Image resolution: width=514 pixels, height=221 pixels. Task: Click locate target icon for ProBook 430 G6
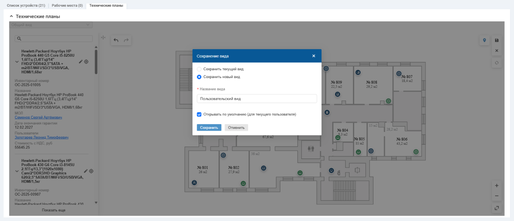(91, 171)
